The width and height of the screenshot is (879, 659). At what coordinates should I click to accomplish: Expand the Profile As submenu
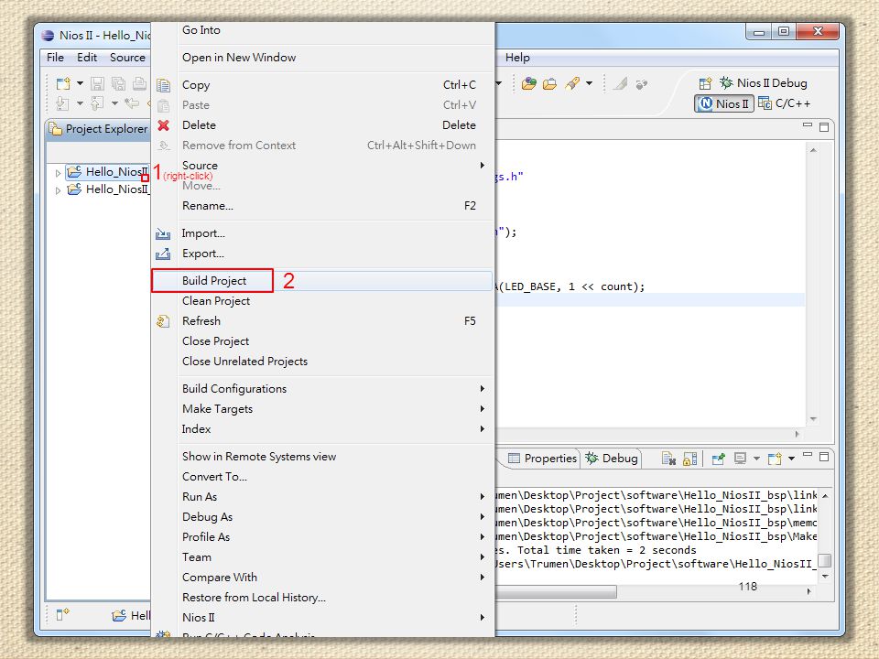(x=323, y=537)
